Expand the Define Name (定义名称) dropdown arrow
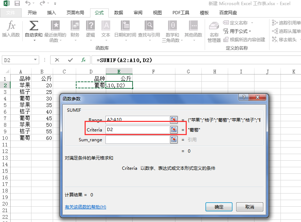The image size is (301, 222). [x=252, y=23]
